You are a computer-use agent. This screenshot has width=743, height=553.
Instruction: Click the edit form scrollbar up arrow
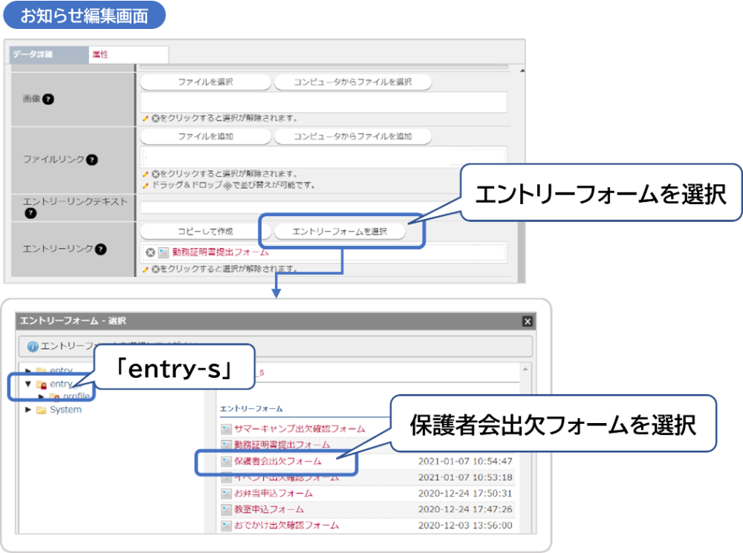(522, 71)
